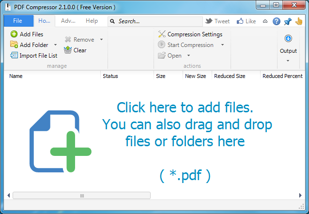Click the Compression Settings label
This screenshot has height=214, width=309.
[x=195, y=34]
